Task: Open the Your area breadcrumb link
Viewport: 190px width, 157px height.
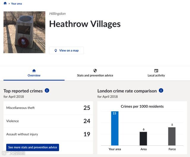Action: point(16,4)
